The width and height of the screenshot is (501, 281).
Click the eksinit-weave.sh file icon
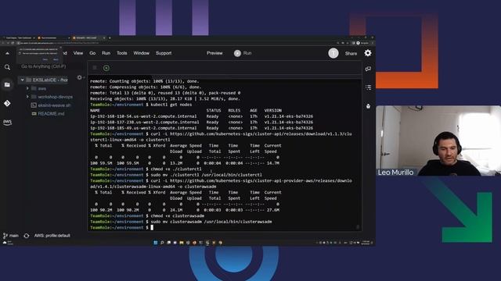point(34,105)
